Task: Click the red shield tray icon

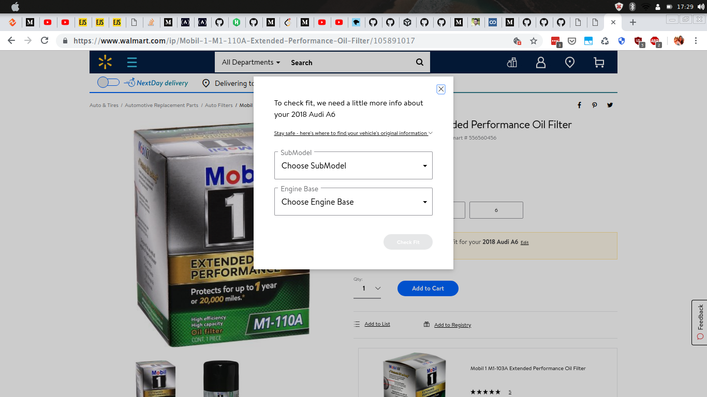Action: tap(618, 7)
